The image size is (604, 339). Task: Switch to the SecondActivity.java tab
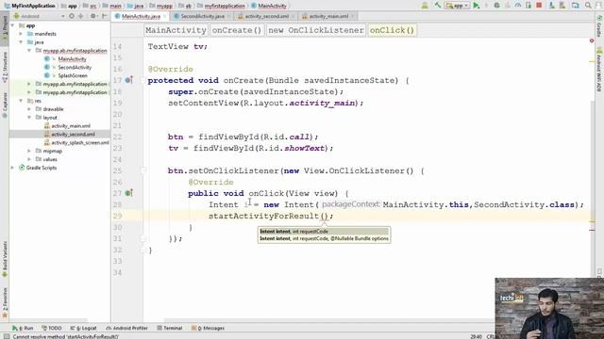[x=202, y=16]
